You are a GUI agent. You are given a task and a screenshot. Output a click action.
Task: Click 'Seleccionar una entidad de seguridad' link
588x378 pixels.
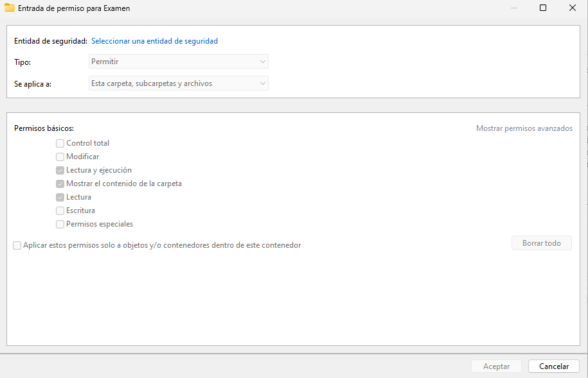[154, 41]
